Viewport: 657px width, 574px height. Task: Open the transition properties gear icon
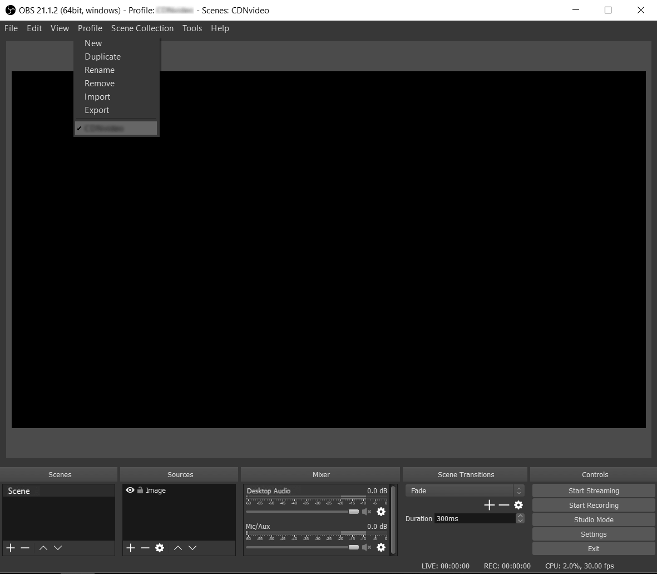pyautogui.click(x=518, y=505)
